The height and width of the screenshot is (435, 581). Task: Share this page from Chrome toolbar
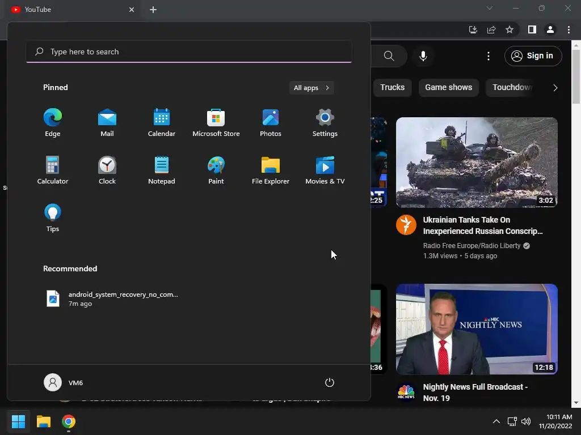tap(491, 29)
